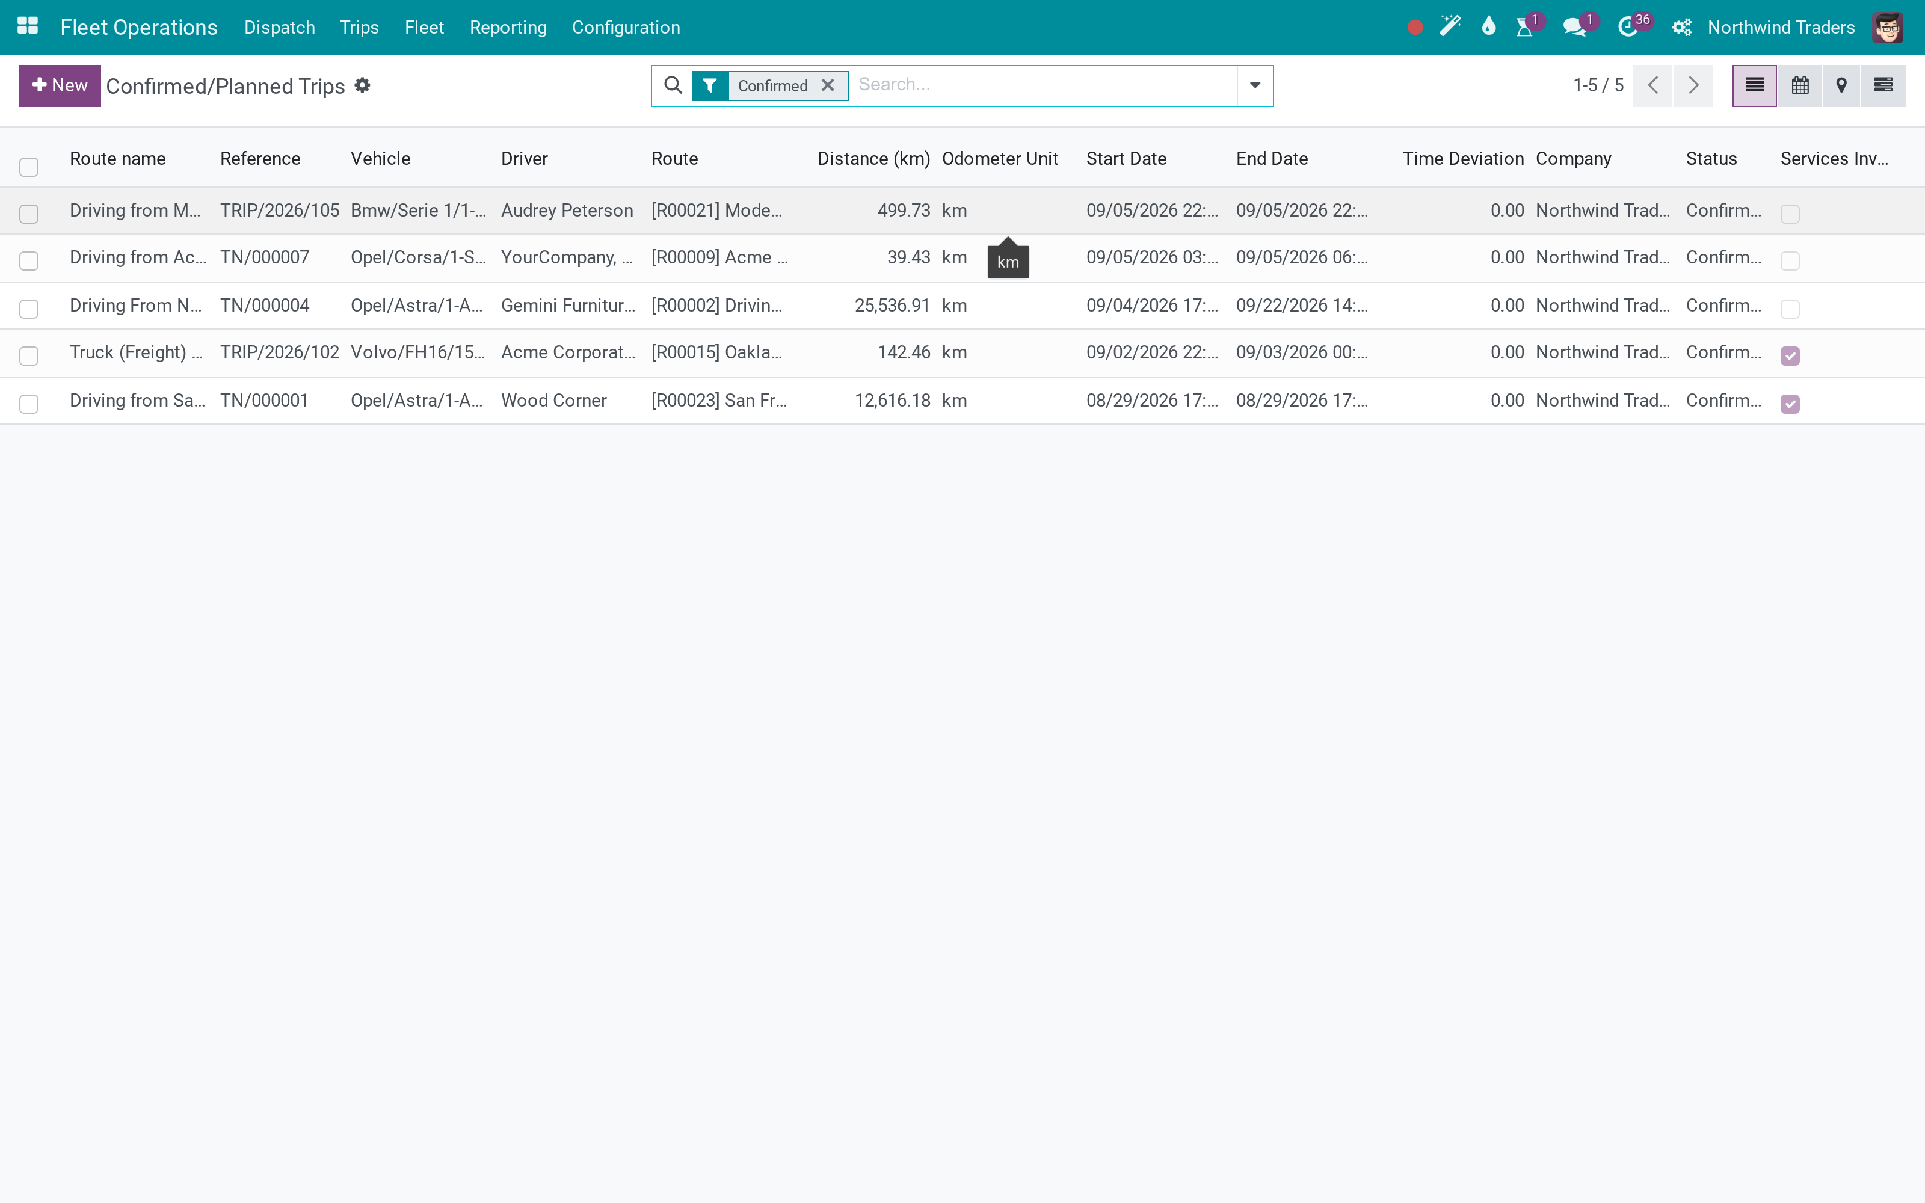The width and height of the screenshot is (1925, 1203).
Task: Click the Gemini Furnitur... driver cell
Action: [568, 306]
